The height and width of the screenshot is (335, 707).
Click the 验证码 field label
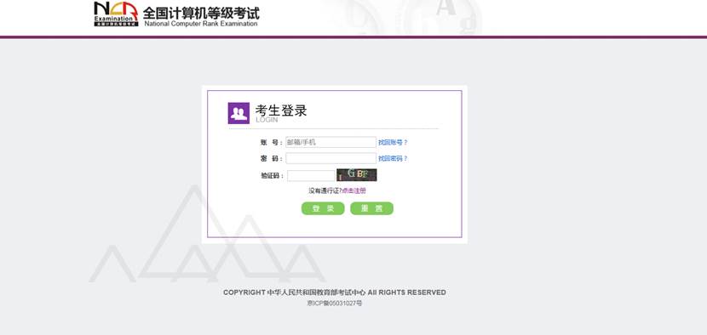click(x=273, y=176)
